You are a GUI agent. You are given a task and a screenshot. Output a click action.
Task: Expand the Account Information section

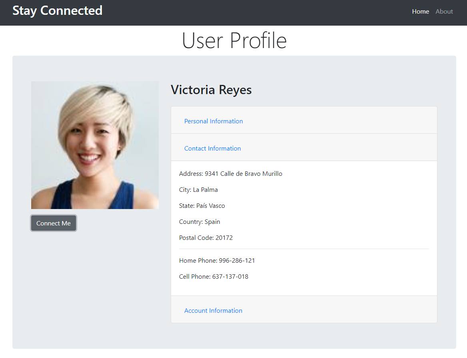pos(213,311)
